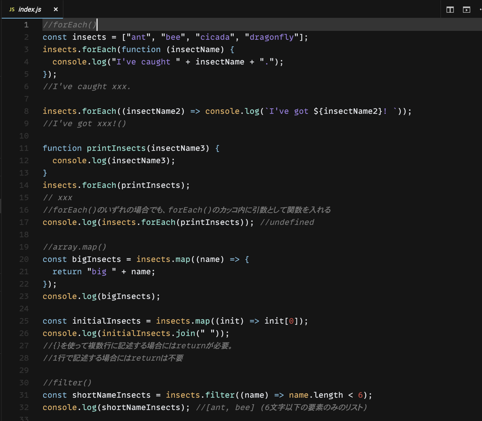Select the index.js editor tab
This screenshot has width=482, height=421.
33,9
